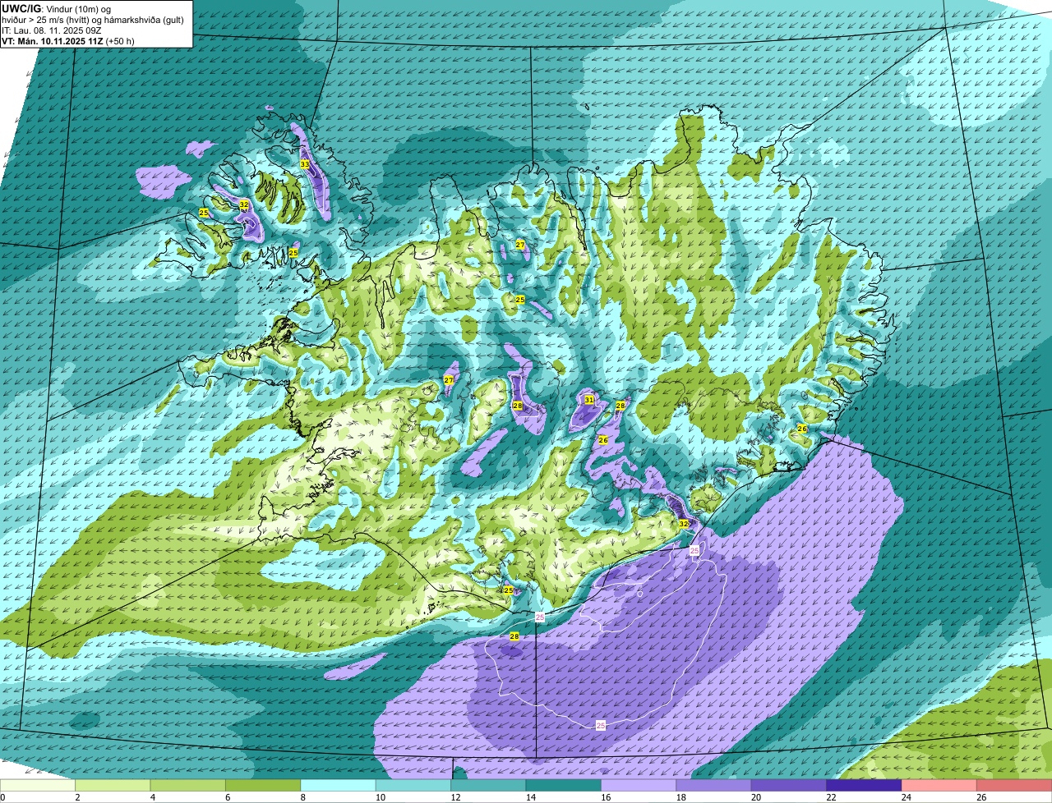Click the legend tick label 4

[x=152, y=797]
